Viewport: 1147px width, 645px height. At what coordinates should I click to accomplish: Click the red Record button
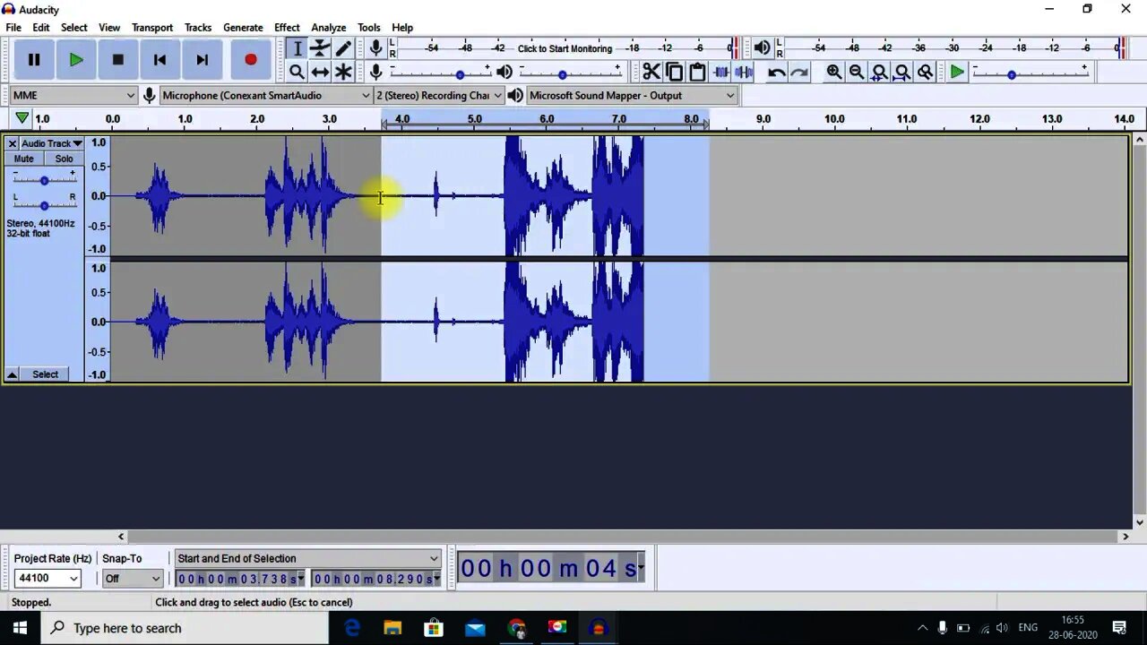coord(251,60)
